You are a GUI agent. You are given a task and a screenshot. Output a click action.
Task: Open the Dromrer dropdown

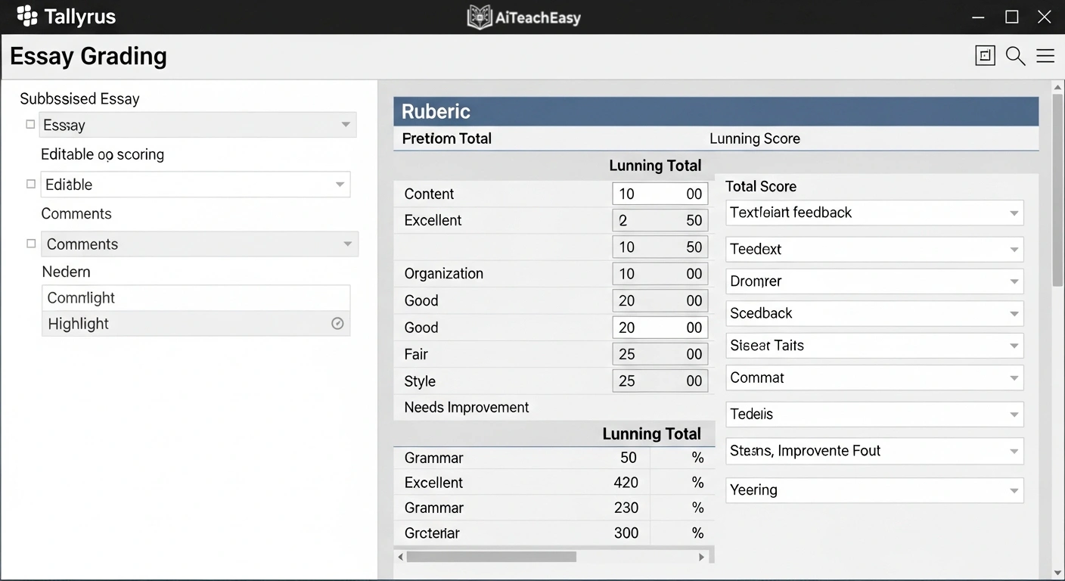coord(1014,281)
